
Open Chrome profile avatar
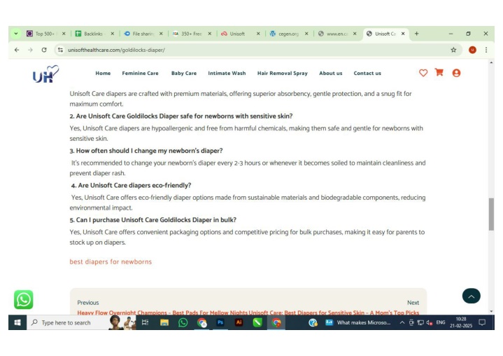tap(472, 50)
